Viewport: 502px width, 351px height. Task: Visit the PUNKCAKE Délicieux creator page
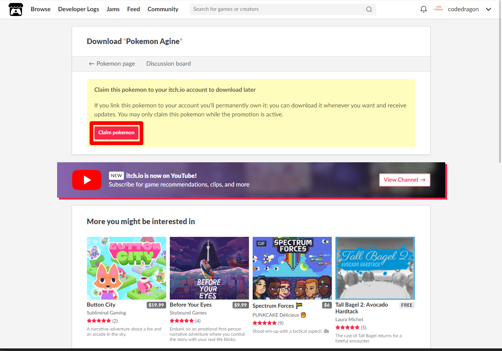point(276,315)
